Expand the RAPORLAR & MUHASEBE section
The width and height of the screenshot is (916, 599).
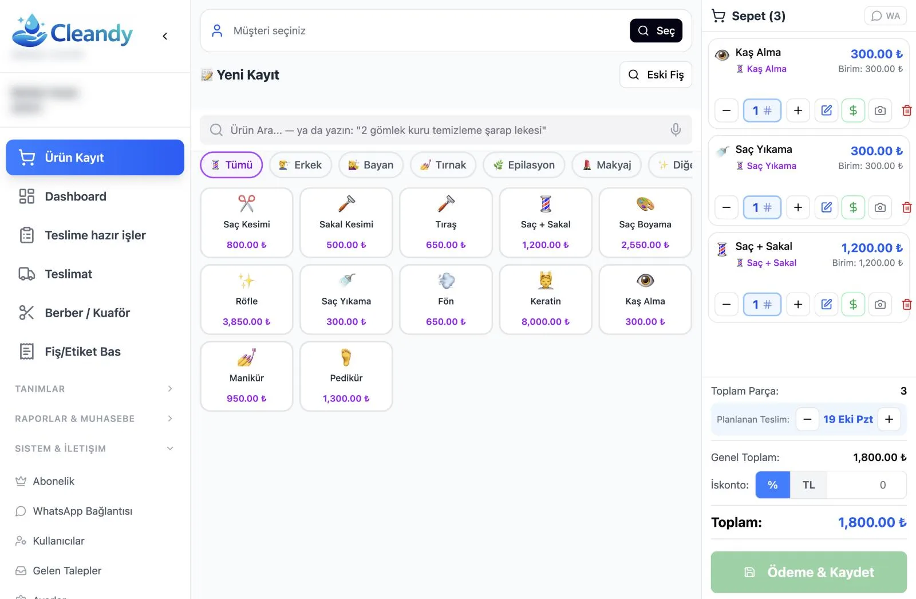[x=94, y=419]
